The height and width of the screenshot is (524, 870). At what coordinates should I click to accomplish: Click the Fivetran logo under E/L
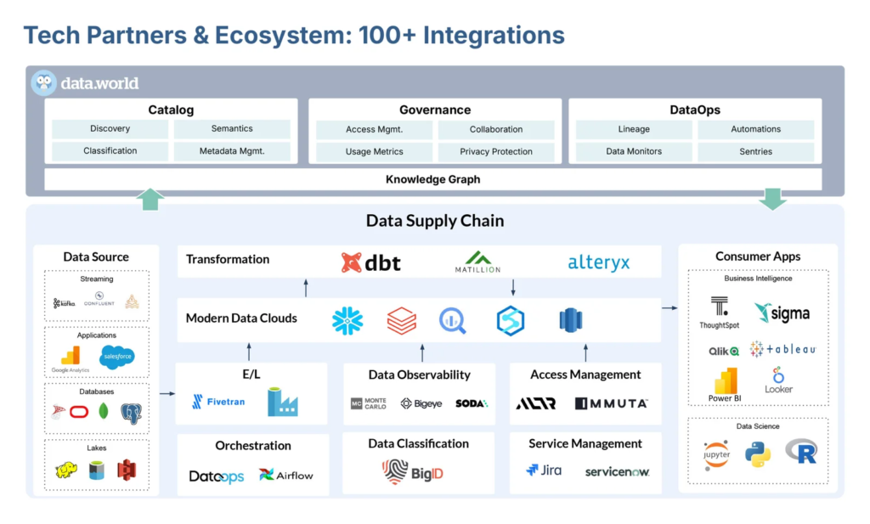218,402
